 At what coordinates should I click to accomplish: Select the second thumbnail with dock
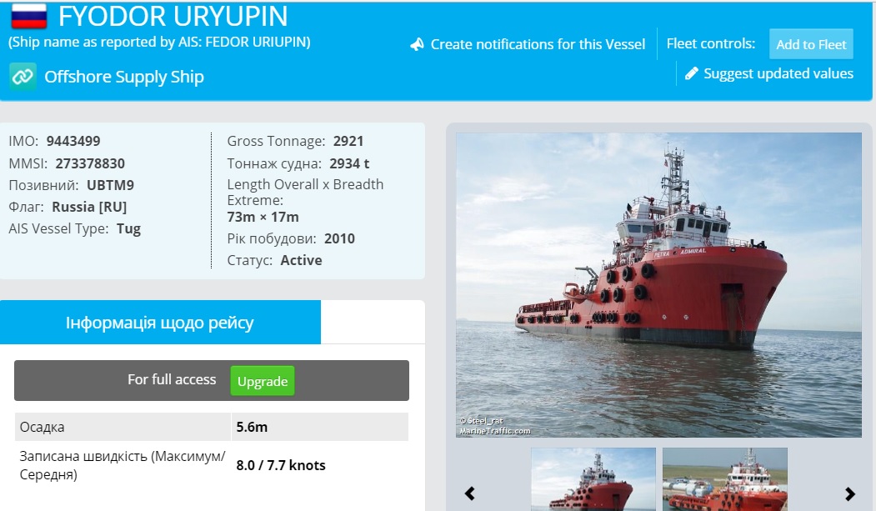point(724,479)
